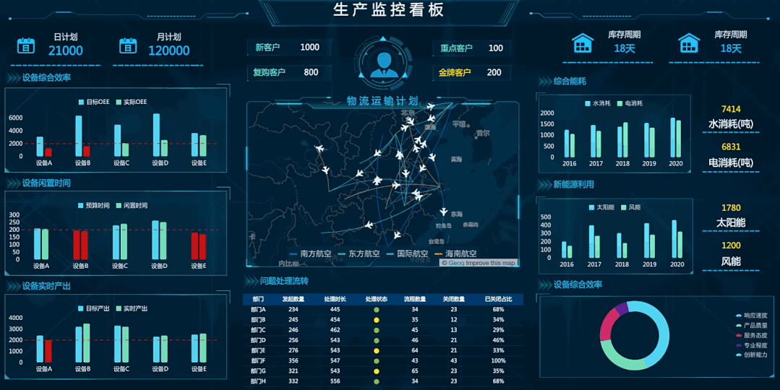This screenshot has height=390, width=780.
Task: Click the 1780 solar energy value
Action: tap(731, 208)
